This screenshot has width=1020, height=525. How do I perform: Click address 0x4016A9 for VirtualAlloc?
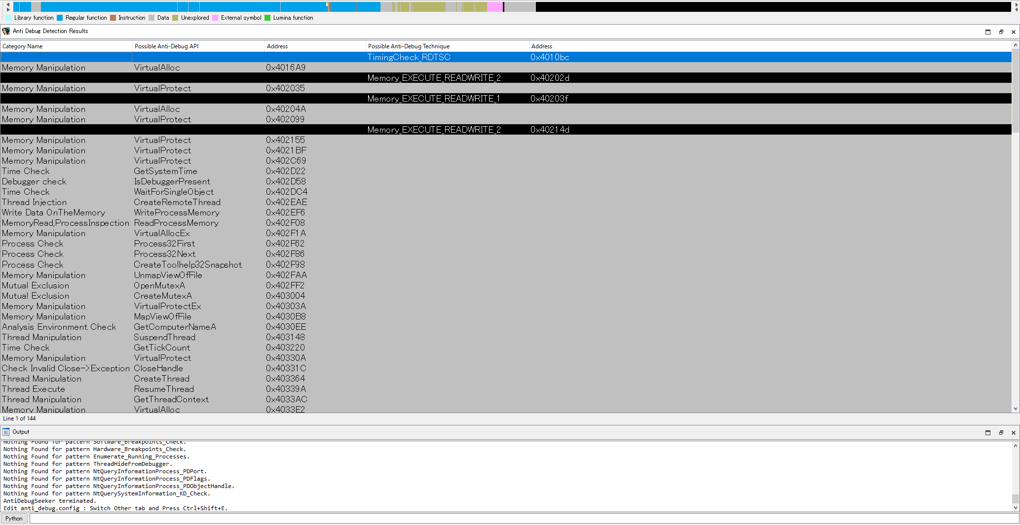coord(286,68)
